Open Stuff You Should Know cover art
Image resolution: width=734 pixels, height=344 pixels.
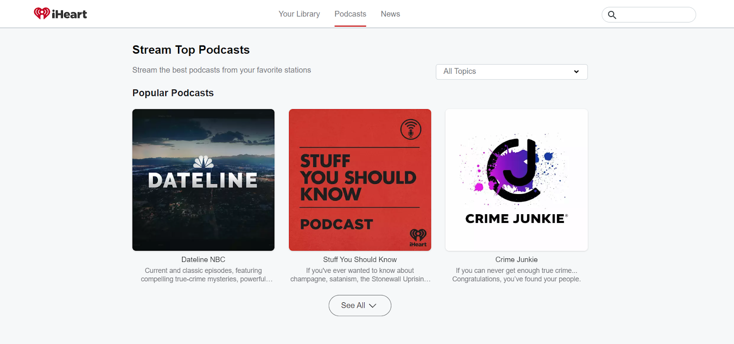click(360, 180)
